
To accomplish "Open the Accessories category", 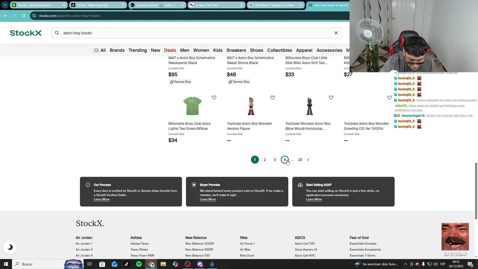I will pos(329,50).
